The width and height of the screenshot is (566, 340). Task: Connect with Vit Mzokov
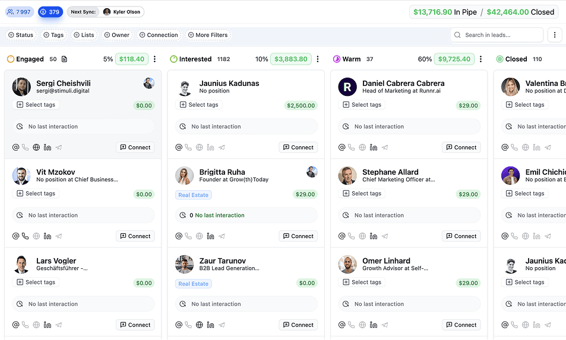(x=135, y=236)
